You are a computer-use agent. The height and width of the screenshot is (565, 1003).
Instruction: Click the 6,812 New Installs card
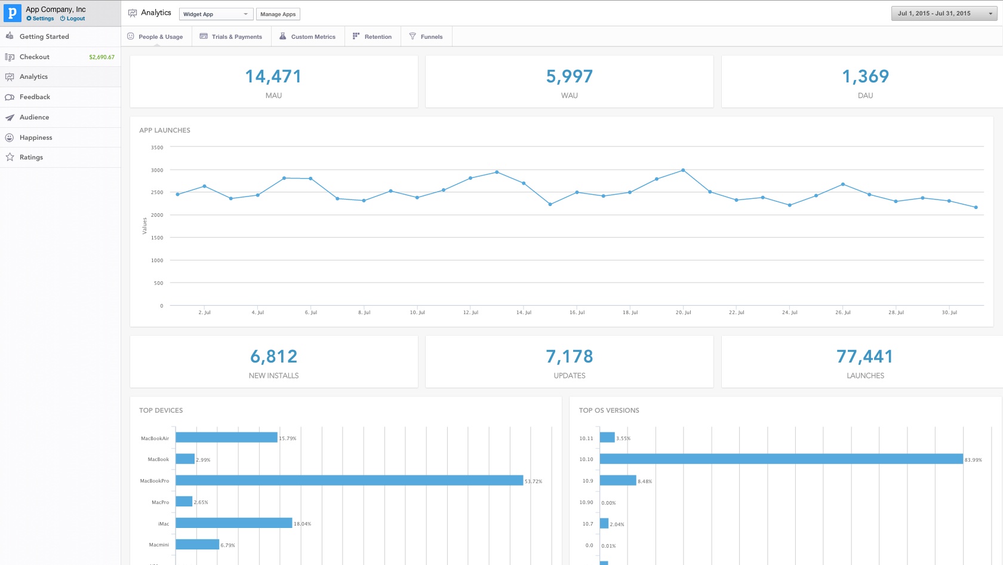[274, 362]
